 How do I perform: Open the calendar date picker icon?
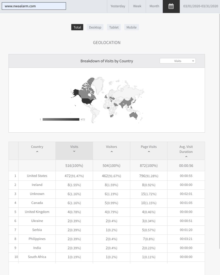tap(171, 6)
